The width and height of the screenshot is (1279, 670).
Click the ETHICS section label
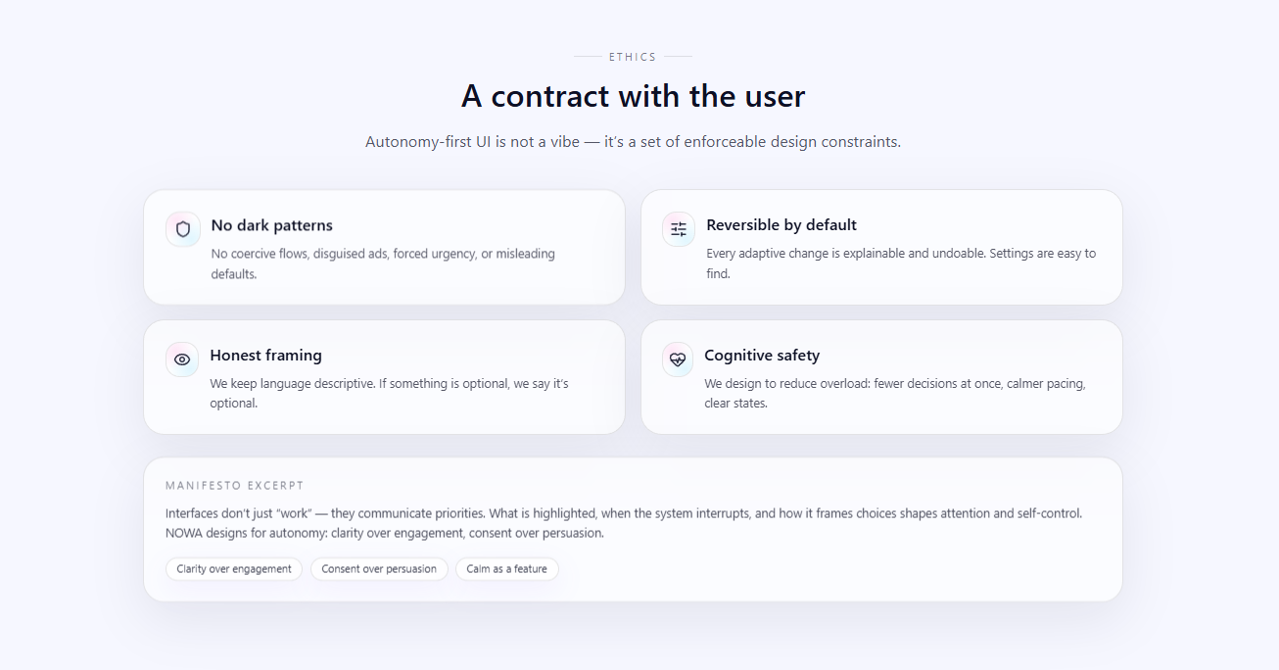coord(633,57)
